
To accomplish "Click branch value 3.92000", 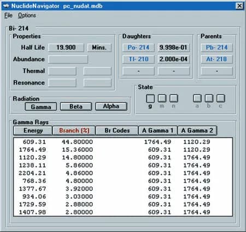I will [79, 189].
